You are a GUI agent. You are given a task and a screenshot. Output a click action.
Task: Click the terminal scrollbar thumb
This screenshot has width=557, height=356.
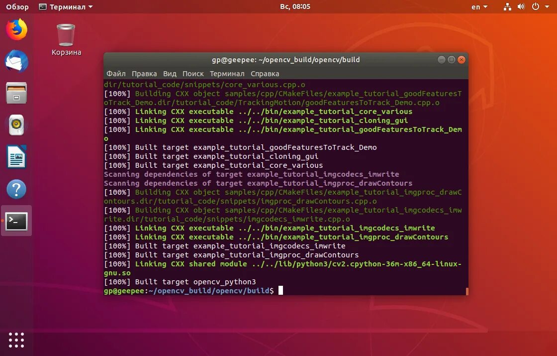tap(467, 291)
